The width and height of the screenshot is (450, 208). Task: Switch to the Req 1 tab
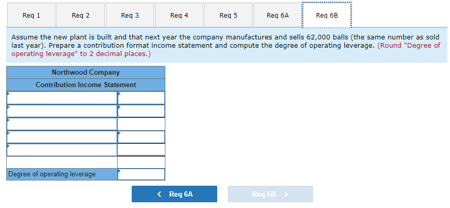click(31, 15)
